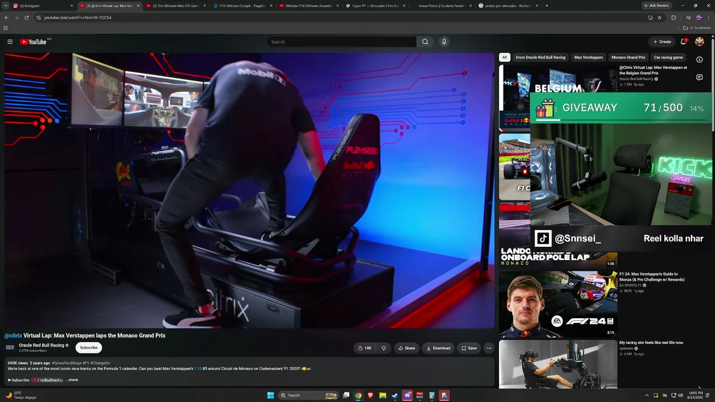Switch to The Ultimate Mini-ITX tab
This screenshot has width=715, height=402.
coord(174,6)
